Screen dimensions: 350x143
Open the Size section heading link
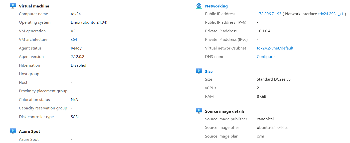coord(209,72)
